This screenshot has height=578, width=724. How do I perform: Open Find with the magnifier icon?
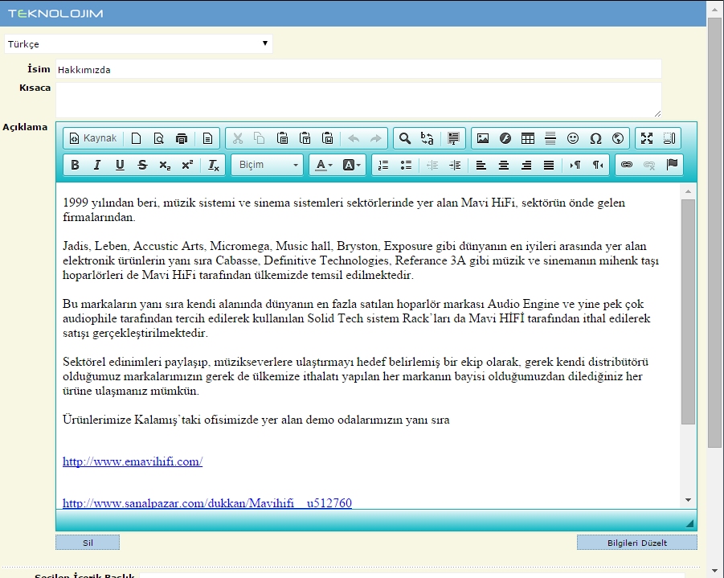(405, 138)
